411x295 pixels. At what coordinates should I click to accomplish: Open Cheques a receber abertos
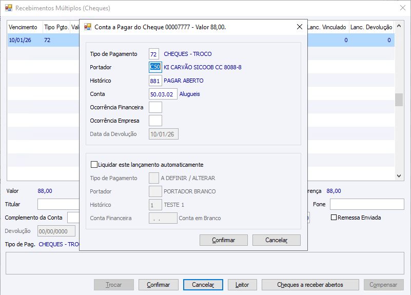310,285
